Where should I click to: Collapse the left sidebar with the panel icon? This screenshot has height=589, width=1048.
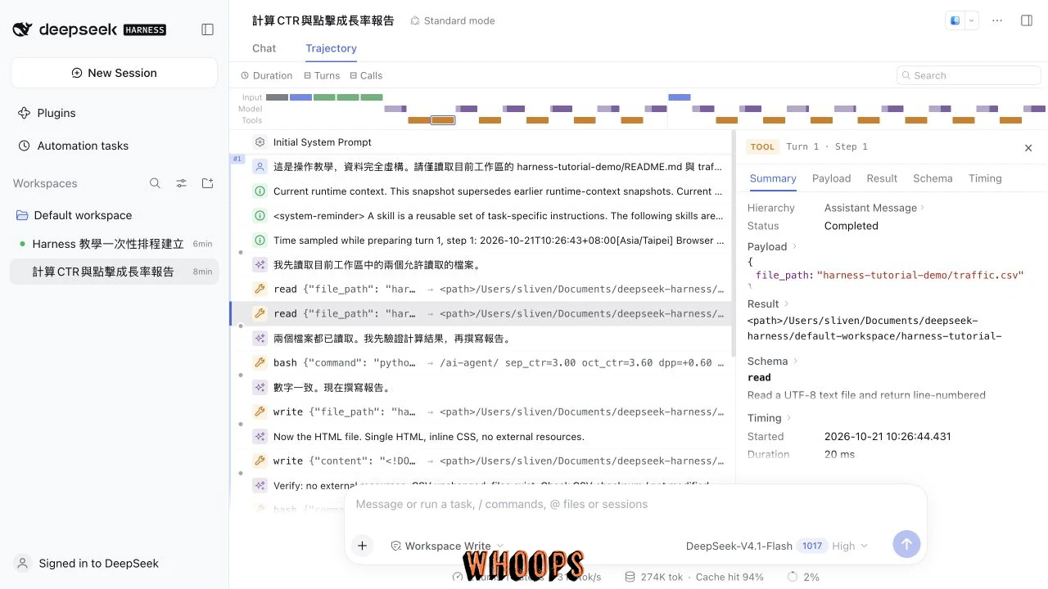tap(208, 29)
